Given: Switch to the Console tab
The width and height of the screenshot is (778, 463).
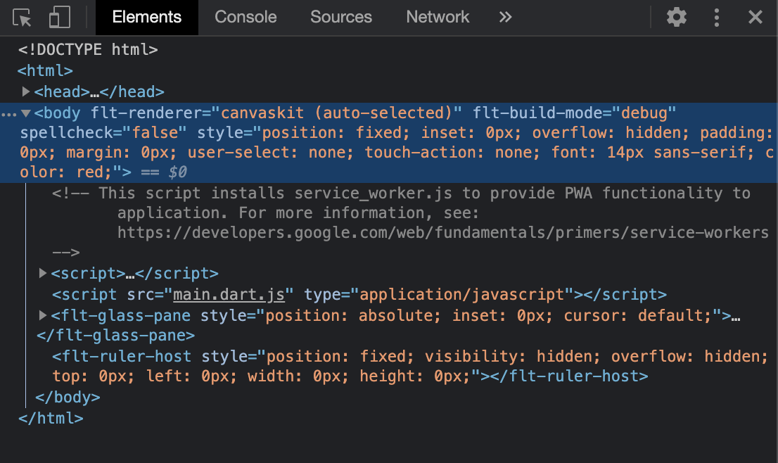Looking at the screenshot, I should click(245, 18).
